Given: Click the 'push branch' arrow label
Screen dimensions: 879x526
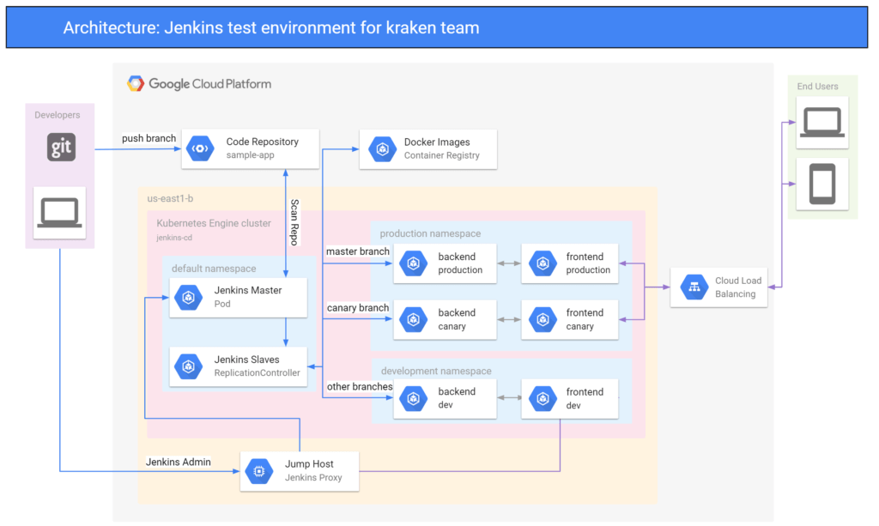Looking at the screenshot, I should tap(149, 138).
